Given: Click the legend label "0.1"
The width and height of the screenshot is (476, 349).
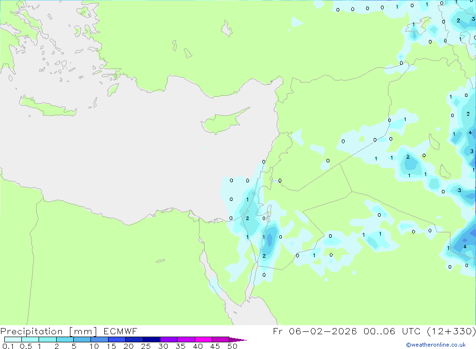Looking at the screenshot, I should tap(8, 346).
